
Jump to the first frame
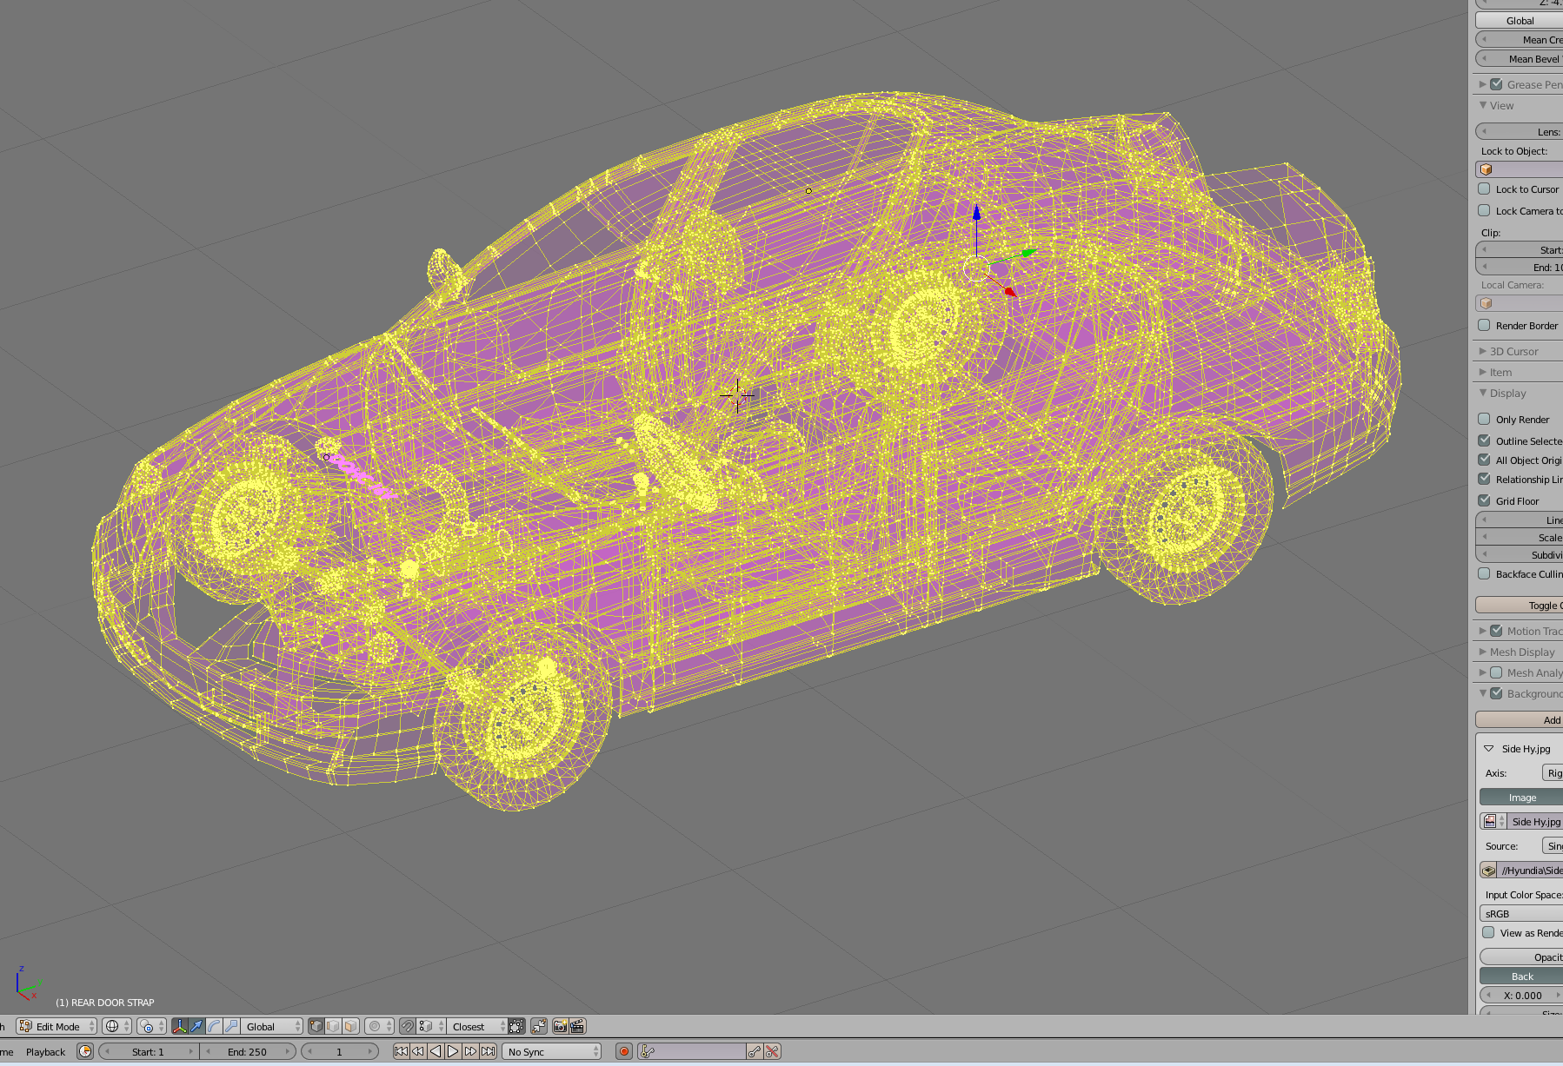(x=401, y=1051)
